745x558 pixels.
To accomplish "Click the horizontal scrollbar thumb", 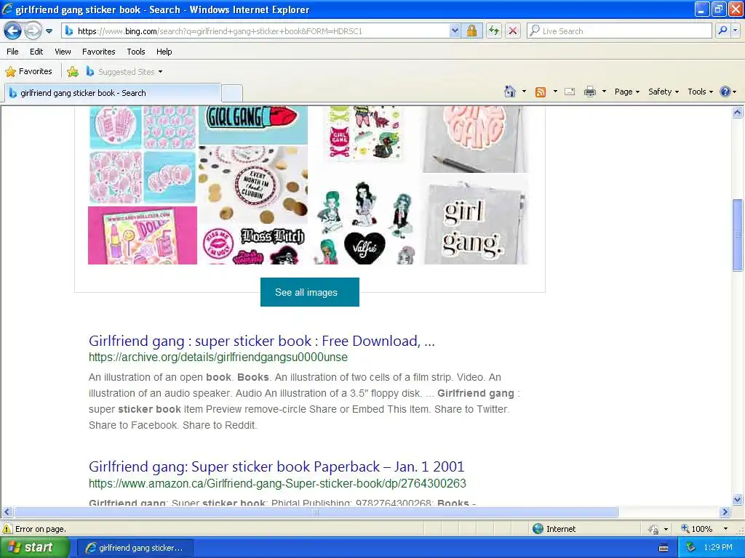I will [316, 512].
